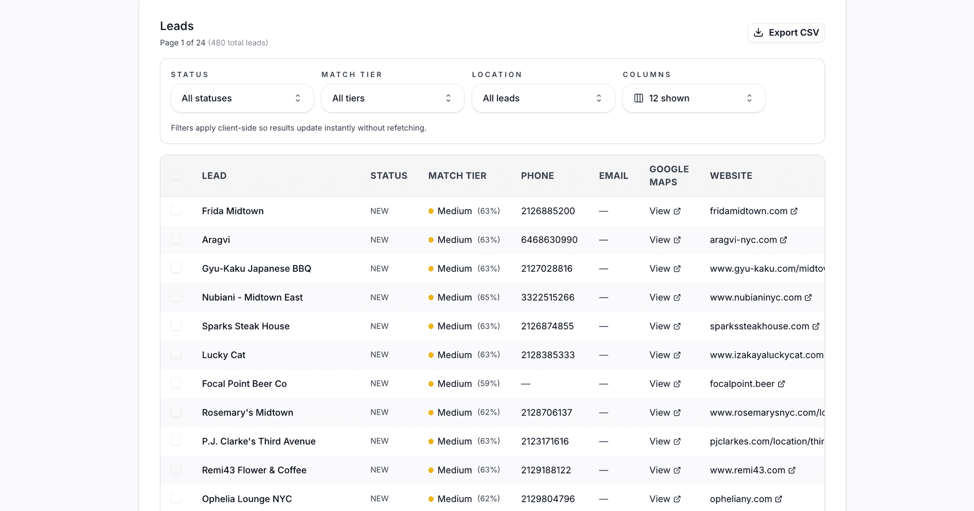Click the download icon on Export CSV
974x511 pixels.
coord(758,32)
